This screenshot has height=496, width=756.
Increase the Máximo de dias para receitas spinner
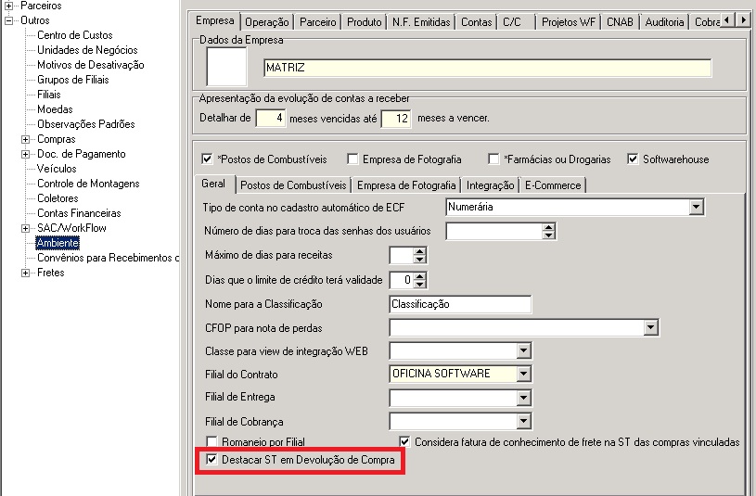coord(420,250)
